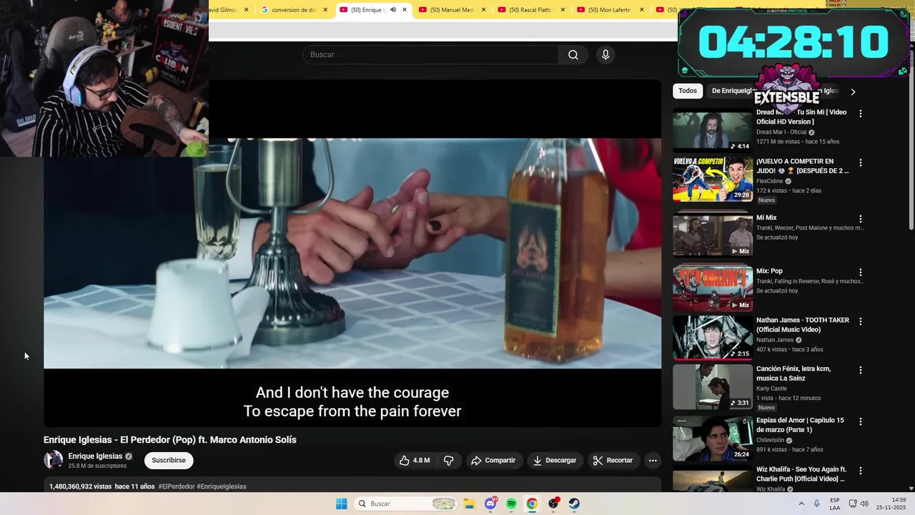Click the video title El Perdedor text
Viewport: 915px width, 515px height.
coord(170,440)
